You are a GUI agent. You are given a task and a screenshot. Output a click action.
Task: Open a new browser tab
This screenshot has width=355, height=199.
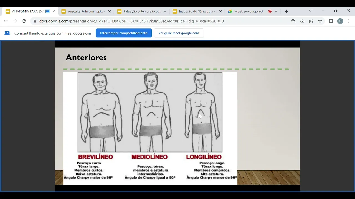click(x=286, y=11)
